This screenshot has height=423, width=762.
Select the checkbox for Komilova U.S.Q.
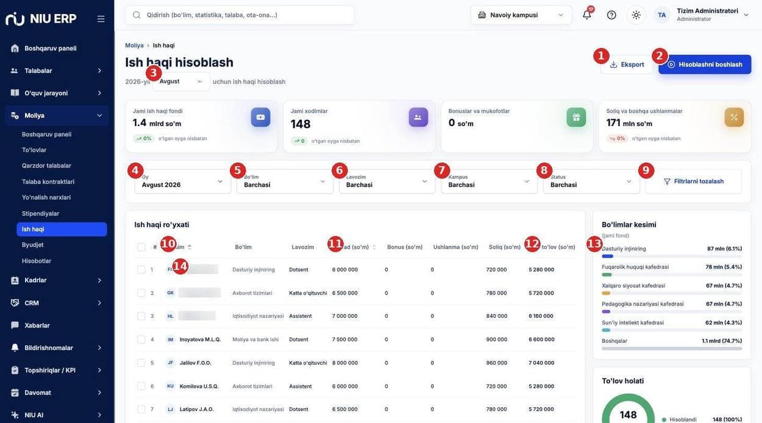coord(141,386)
